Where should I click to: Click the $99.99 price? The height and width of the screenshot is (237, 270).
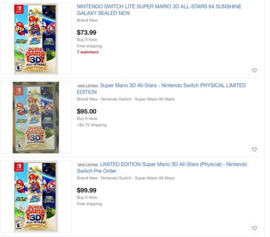[x=86, y=190]
